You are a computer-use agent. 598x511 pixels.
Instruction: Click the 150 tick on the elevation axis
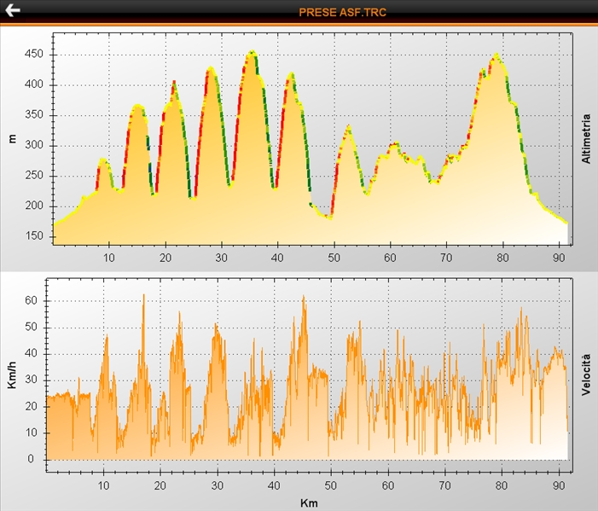[34, 236]
